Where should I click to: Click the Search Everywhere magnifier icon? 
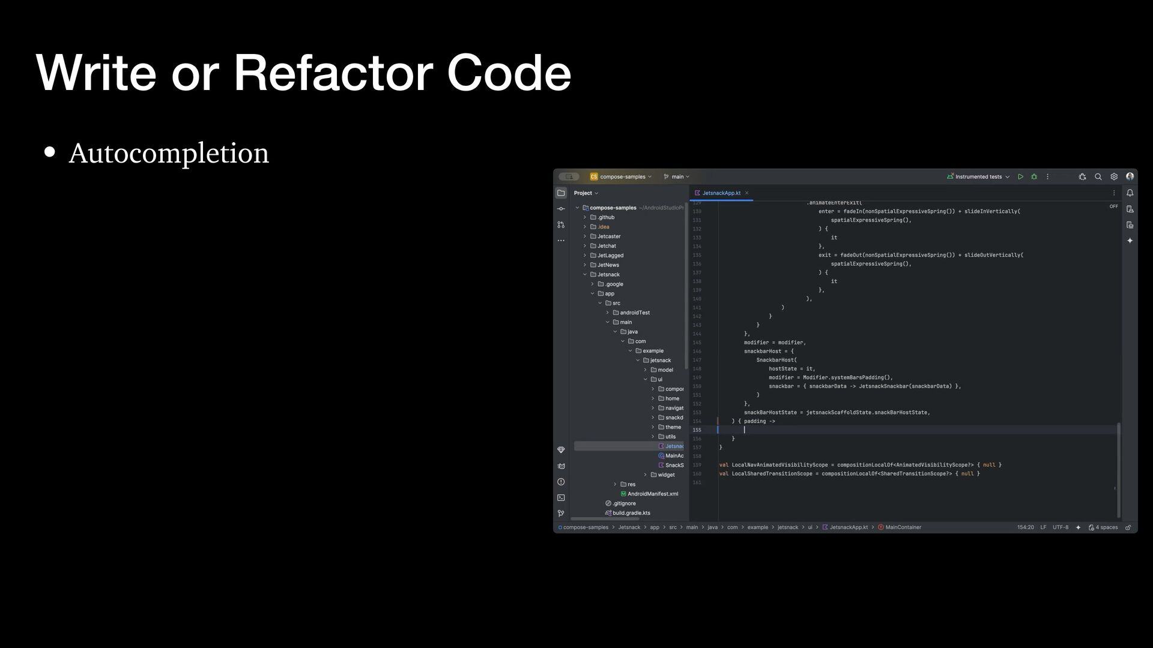[1098, 177]
